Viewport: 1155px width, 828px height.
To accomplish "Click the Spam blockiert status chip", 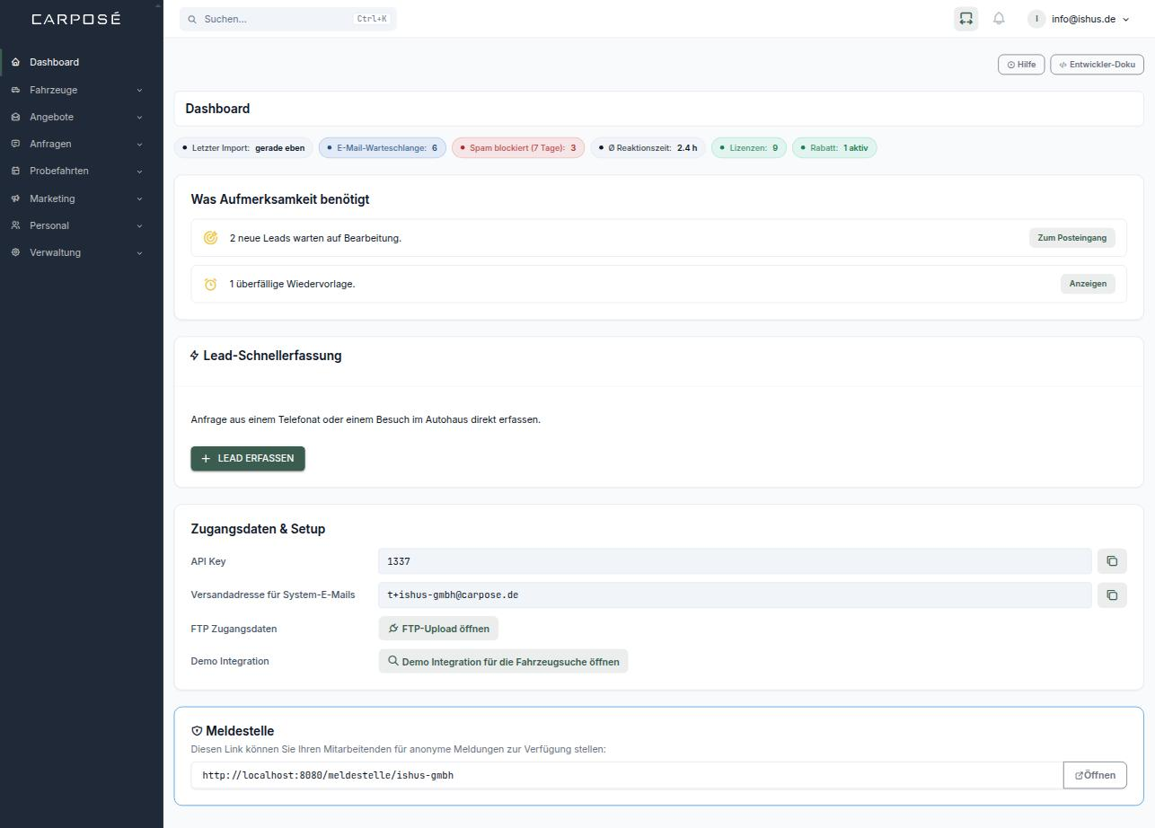I will [518, 147].
